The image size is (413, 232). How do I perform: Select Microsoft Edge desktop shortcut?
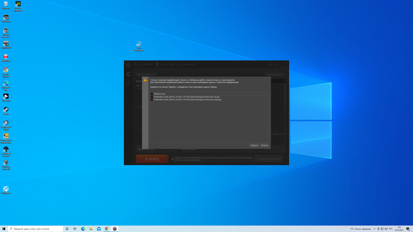click(x=6, y=83)
